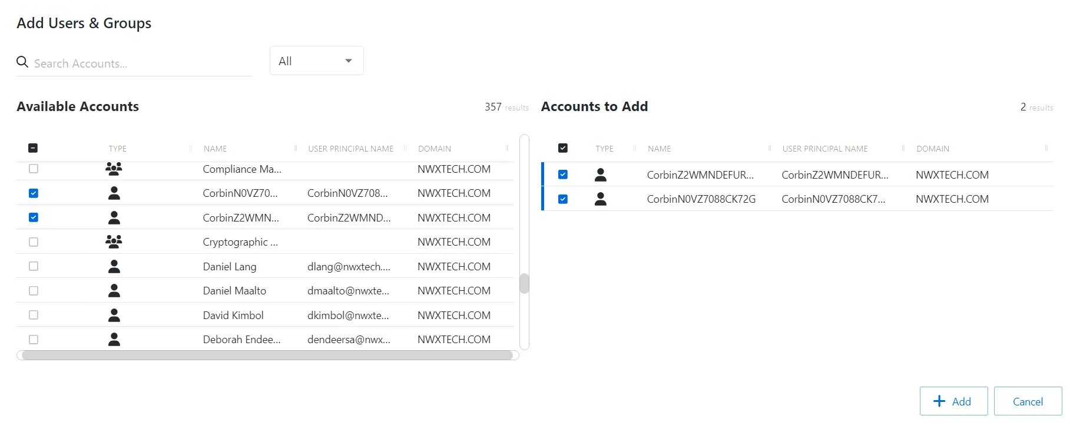Sort Accounts to Add by NAME column
The height and width of the screenshot is (426, 1070).
[x=659, y=149]
